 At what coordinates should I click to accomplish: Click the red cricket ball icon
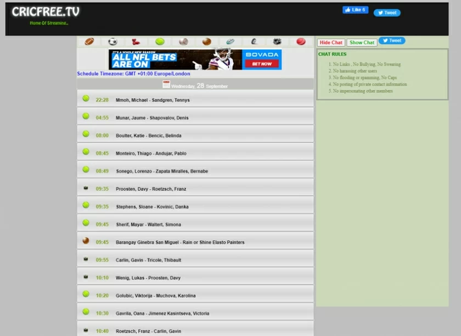[300, 41]
